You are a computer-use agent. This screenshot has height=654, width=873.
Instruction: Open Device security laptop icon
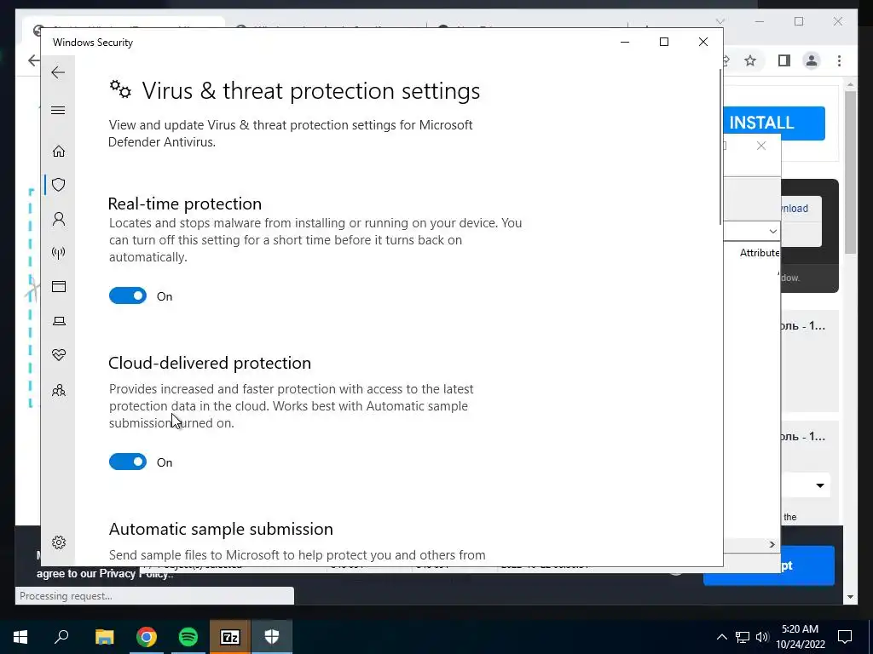click(x=59, y=321)
